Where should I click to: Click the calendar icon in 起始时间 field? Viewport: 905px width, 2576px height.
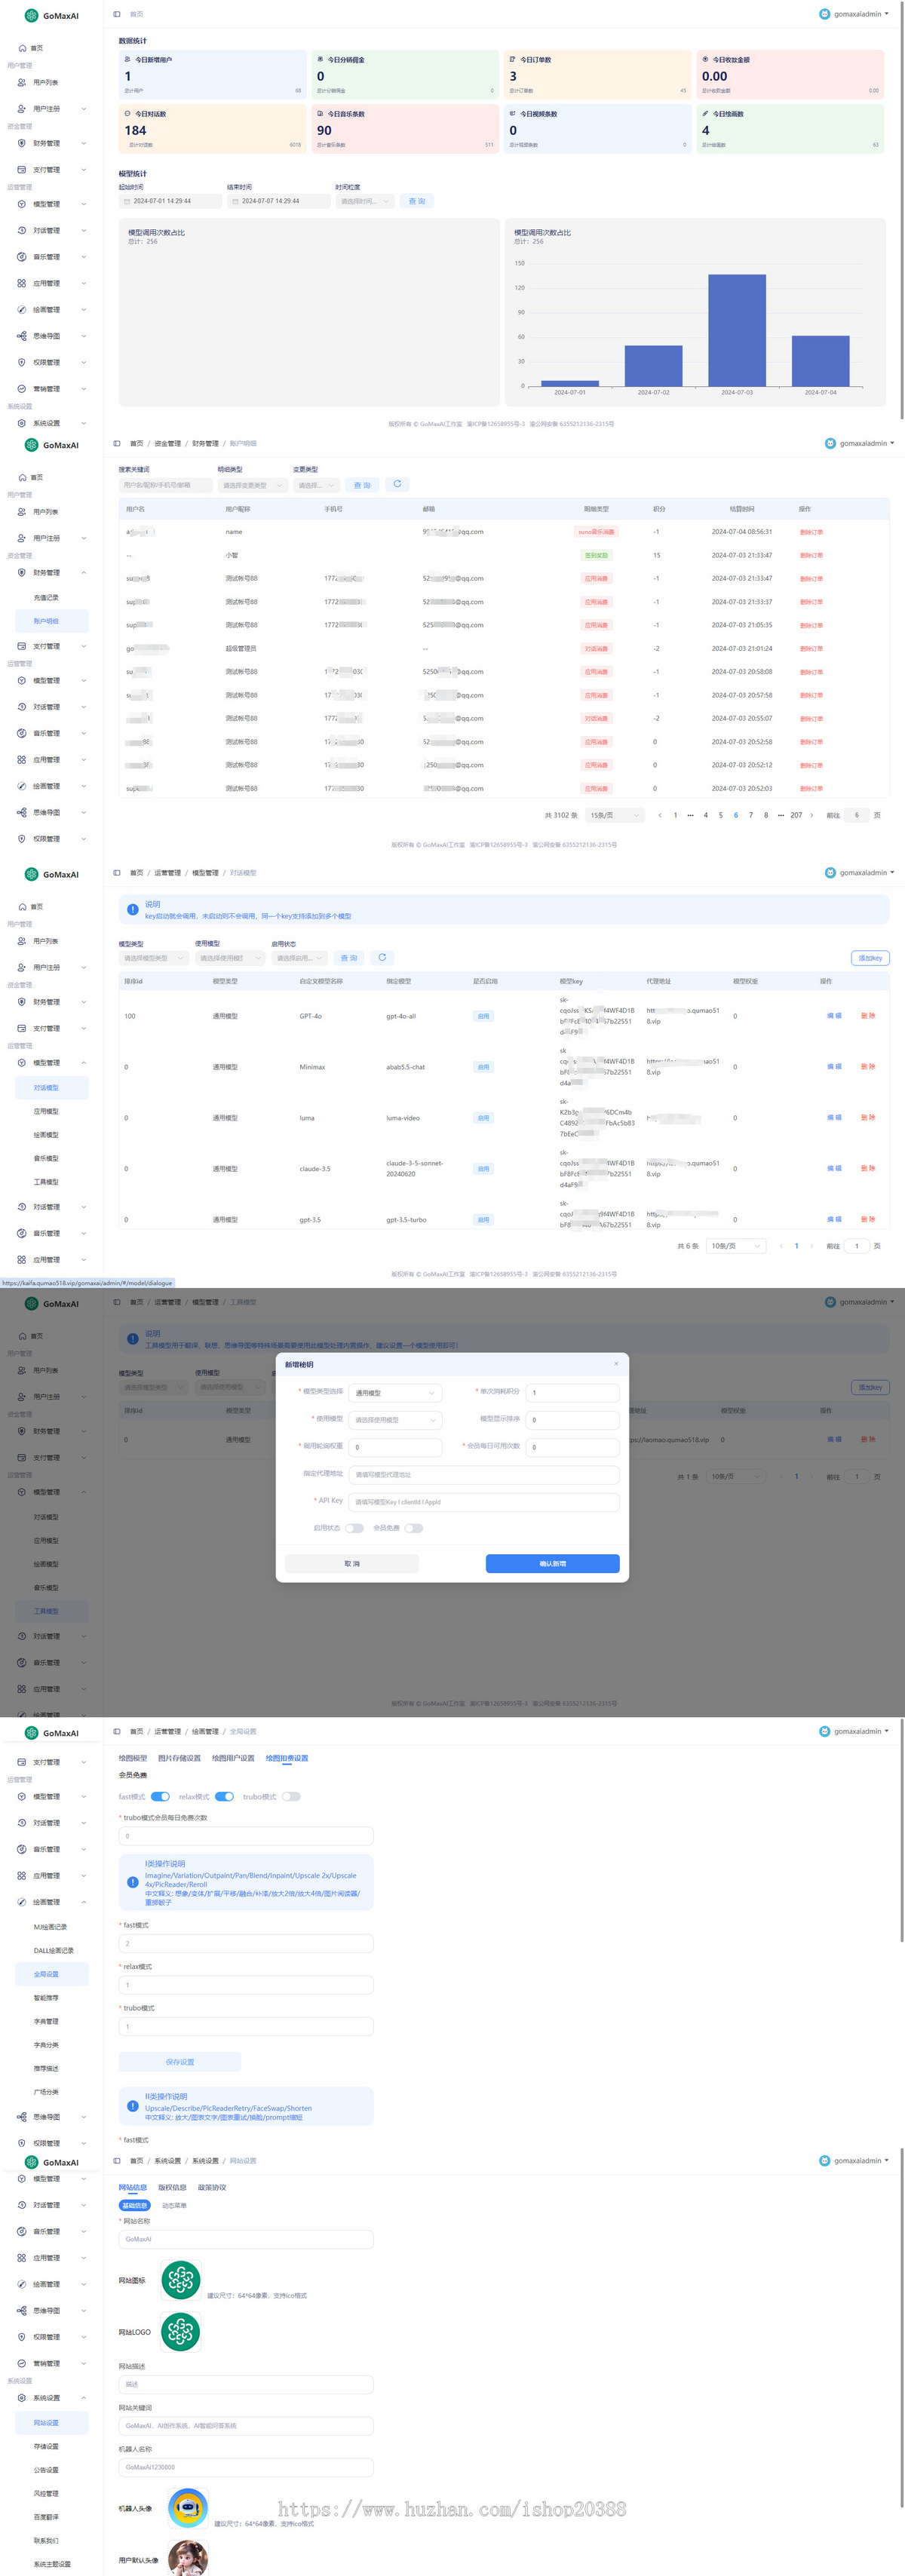coord(126,201)
